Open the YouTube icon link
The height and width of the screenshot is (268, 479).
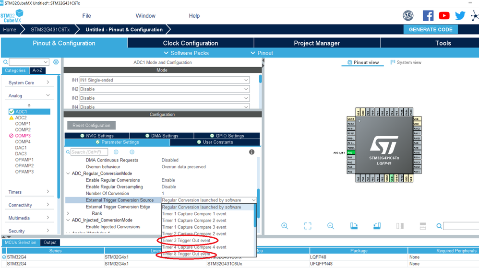(x=444, y=15)
